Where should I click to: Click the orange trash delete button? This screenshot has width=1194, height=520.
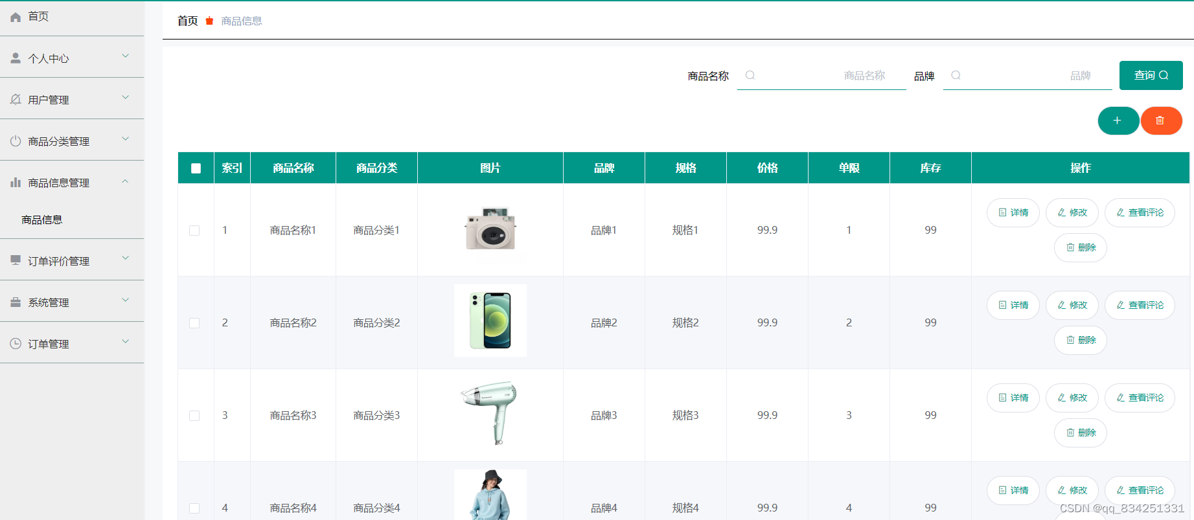[x=1161, y=120]
